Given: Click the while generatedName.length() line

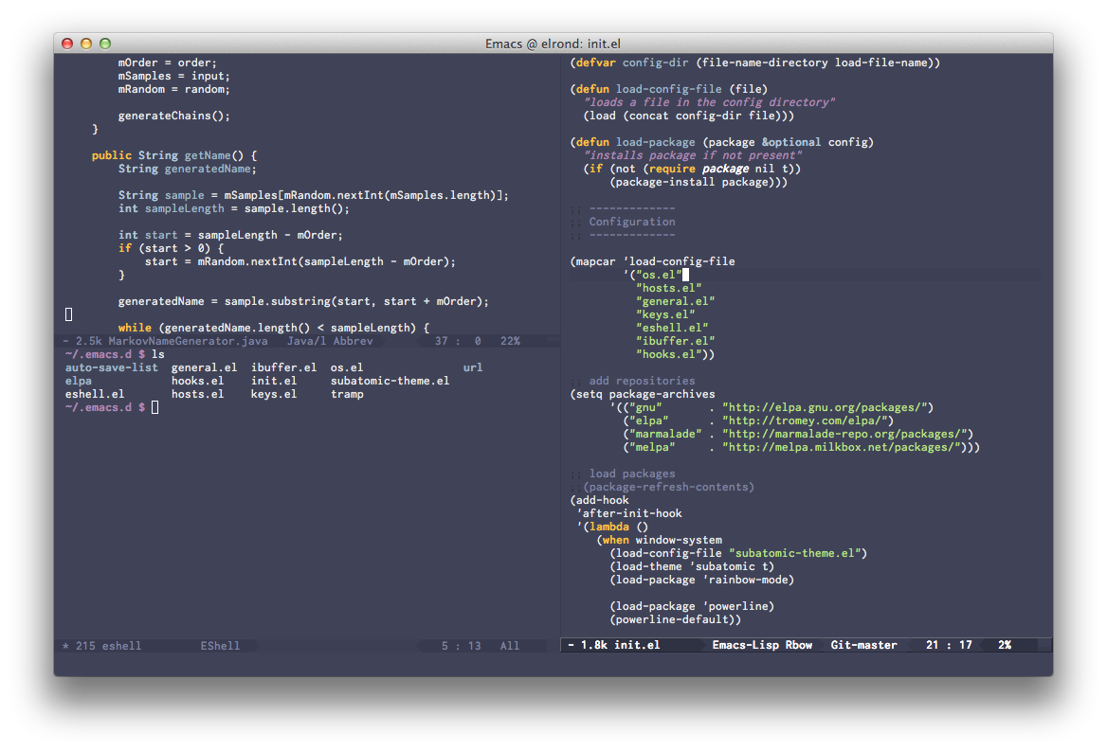Looking at the screenshot, I should pos(274,328).
